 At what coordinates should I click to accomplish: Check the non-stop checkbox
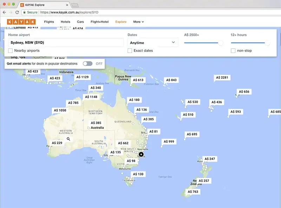(x=233, y=51)
